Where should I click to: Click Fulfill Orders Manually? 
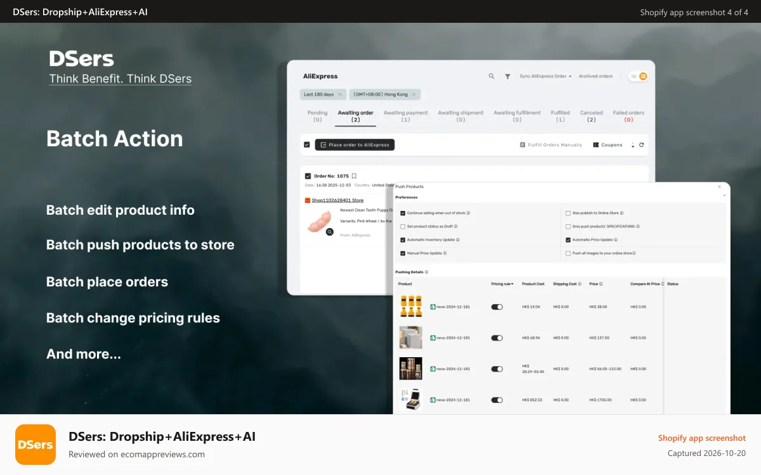(x=551, y=145)
